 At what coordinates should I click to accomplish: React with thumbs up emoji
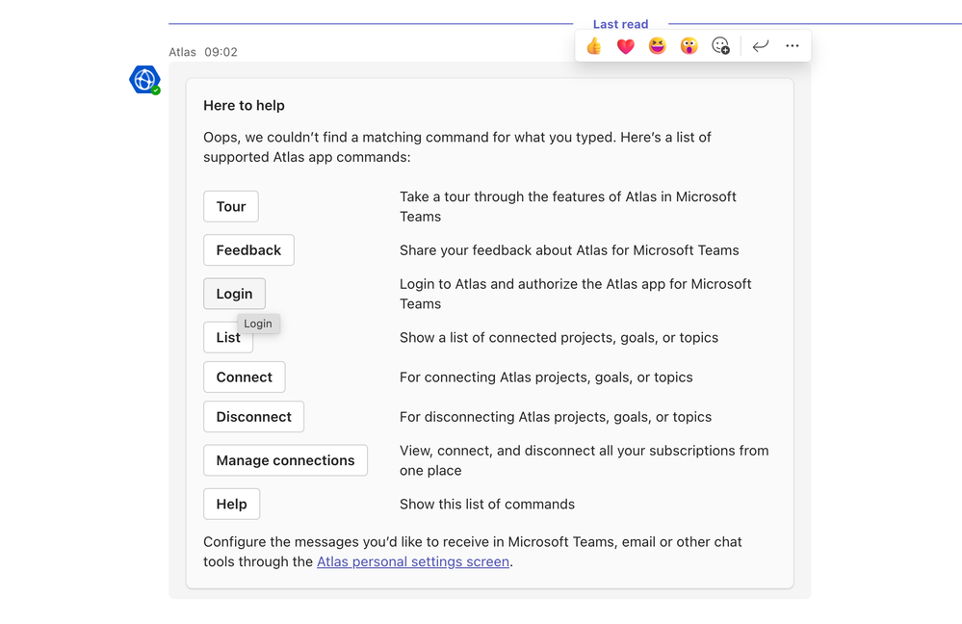click(593, 46)
